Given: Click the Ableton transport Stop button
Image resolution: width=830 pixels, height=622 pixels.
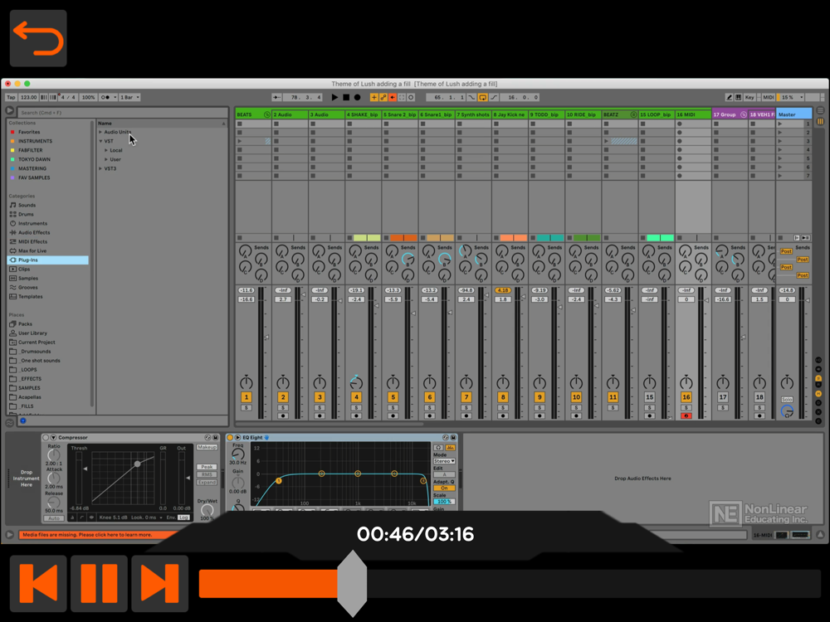Looking at the screenshot, I should point(346,97).
